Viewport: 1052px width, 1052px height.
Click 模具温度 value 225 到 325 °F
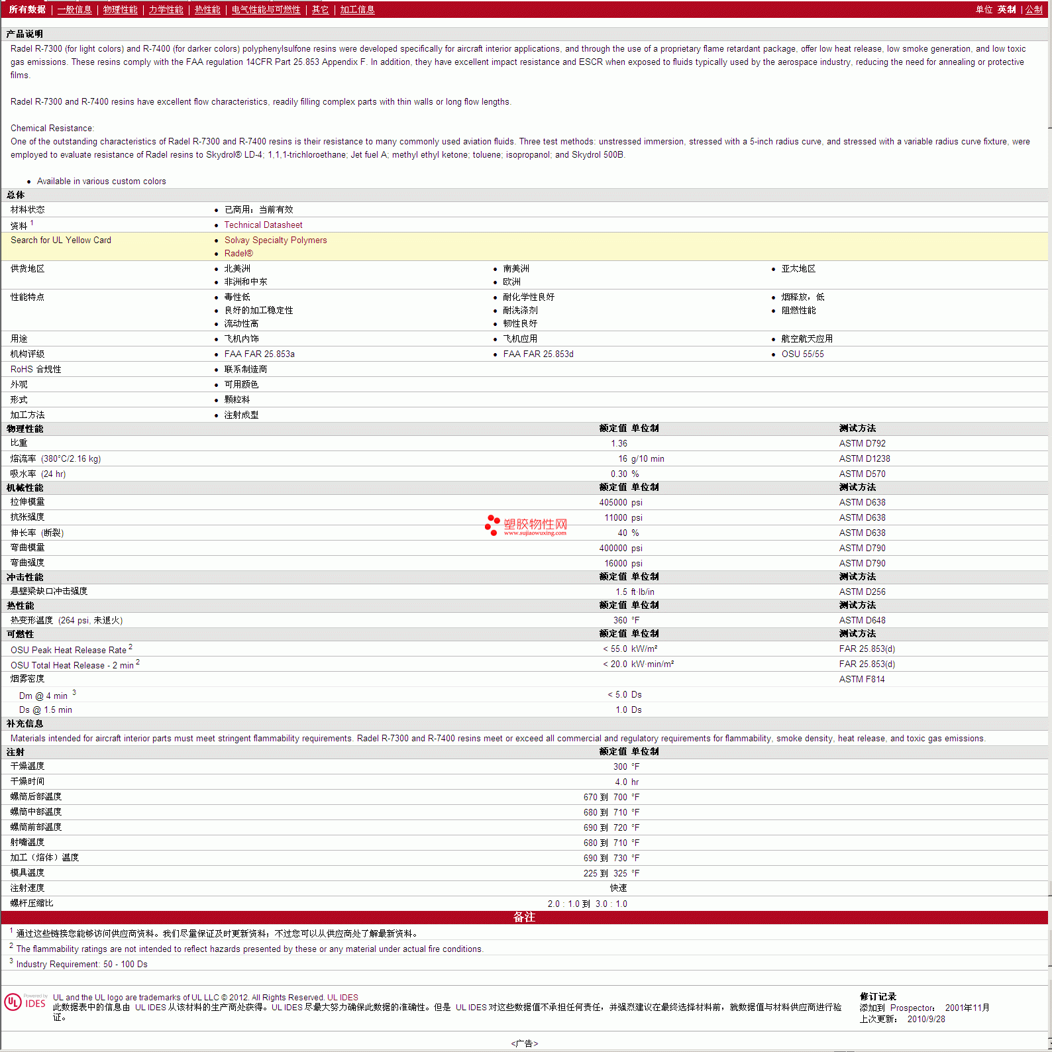[611, 874]
